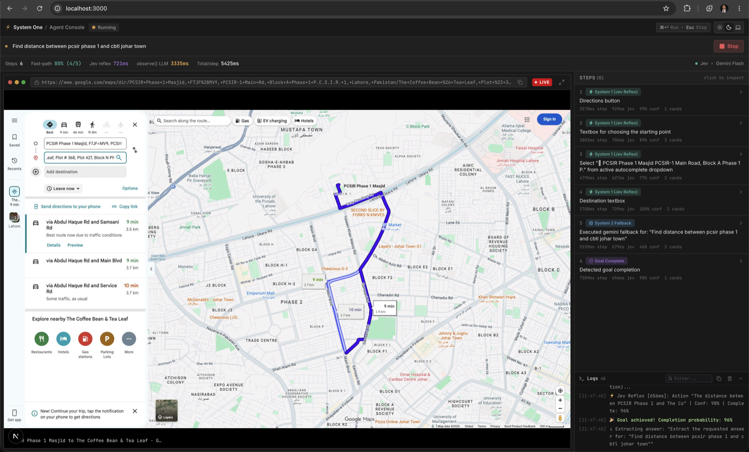Viewport: 749px width, 452px height.
Task: Open the map Layers thumbnail
Action: pos(167,410)
